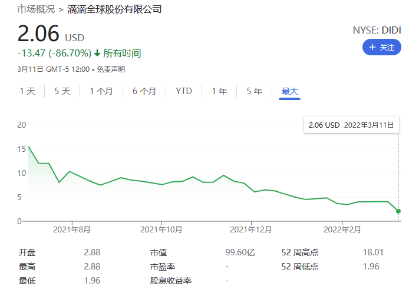Click the plus icon in 关注 button
The image size is (409, 293).
click(x=372, y=48)
